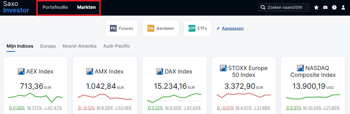Select NASDAQ yearly change J 71,80%
The image size is (350, 114).
332,108
